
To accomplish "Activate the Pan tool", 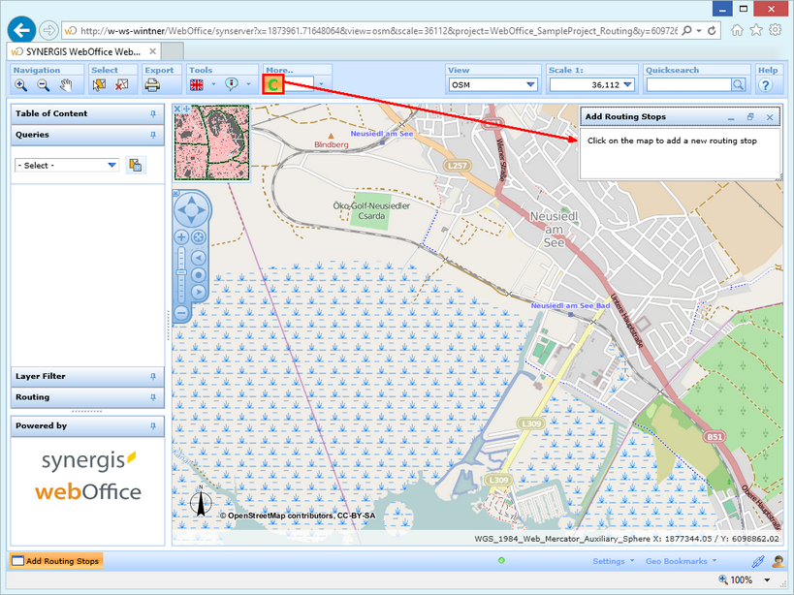I will [x=65, y=85].
